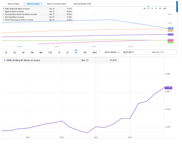Image resolution: width=182 pixels, height=146 pixels.
Task: Set upper chart range to 1Y
Action: click(148, 9)
